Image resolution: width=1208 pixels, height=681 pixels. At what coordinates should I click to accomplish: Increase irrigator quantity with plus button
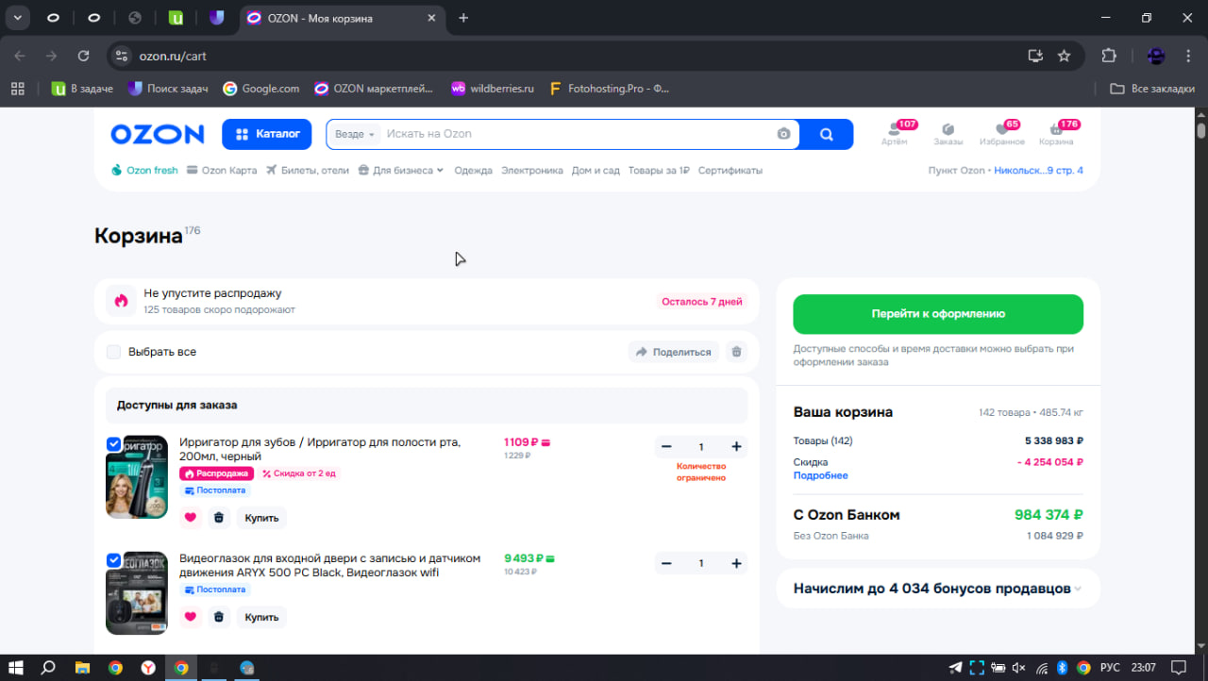(x=736, y=447)
